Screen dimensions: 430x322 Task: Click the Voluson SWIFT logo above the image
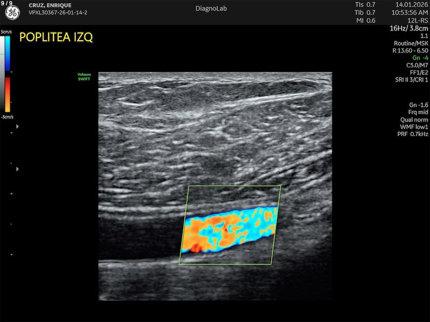pos(84,76)
